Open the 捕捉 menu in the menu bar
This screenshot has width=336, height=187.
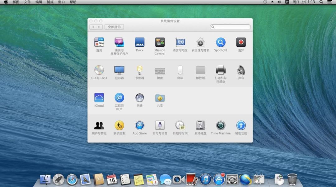pos(50,2)
